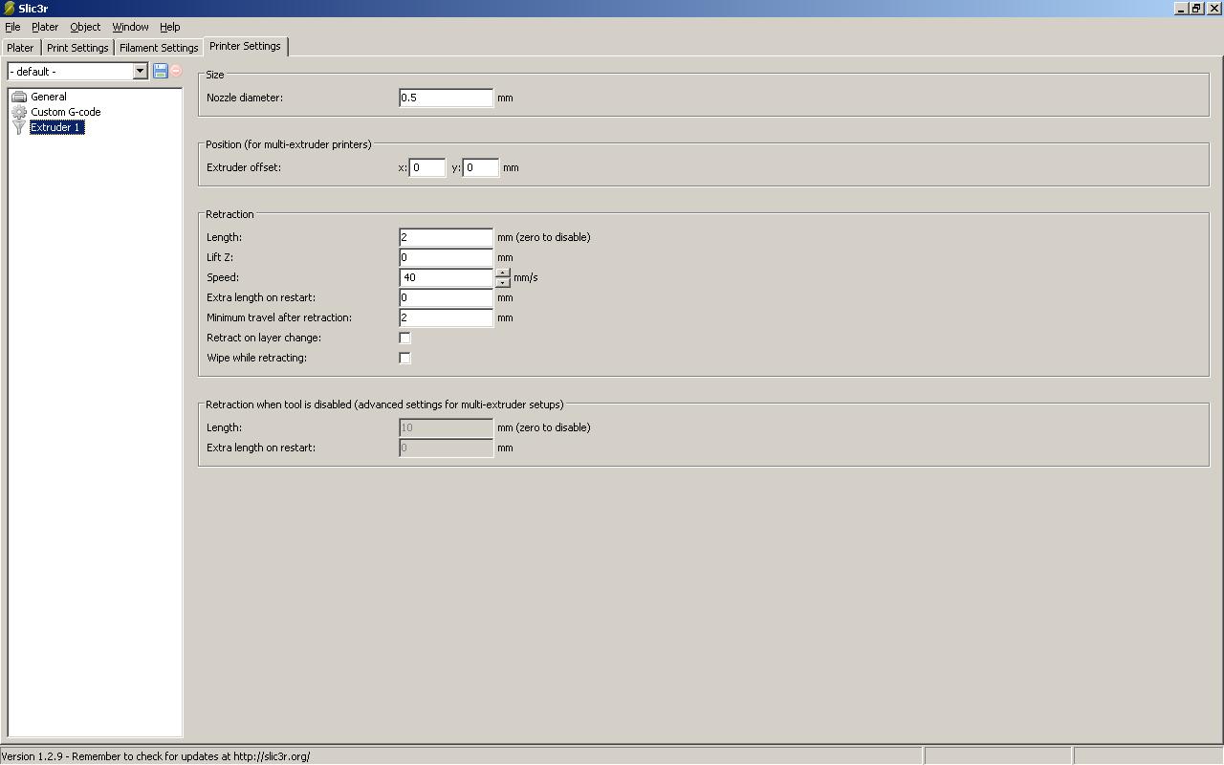Switch to the Print Settings tab
The image size is (1224, 765).
[77, 48]
